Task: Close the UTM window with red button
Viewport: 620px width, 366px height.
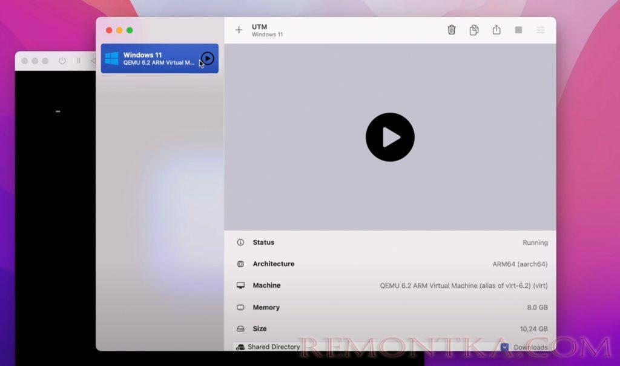Action: tap(109, 30)
